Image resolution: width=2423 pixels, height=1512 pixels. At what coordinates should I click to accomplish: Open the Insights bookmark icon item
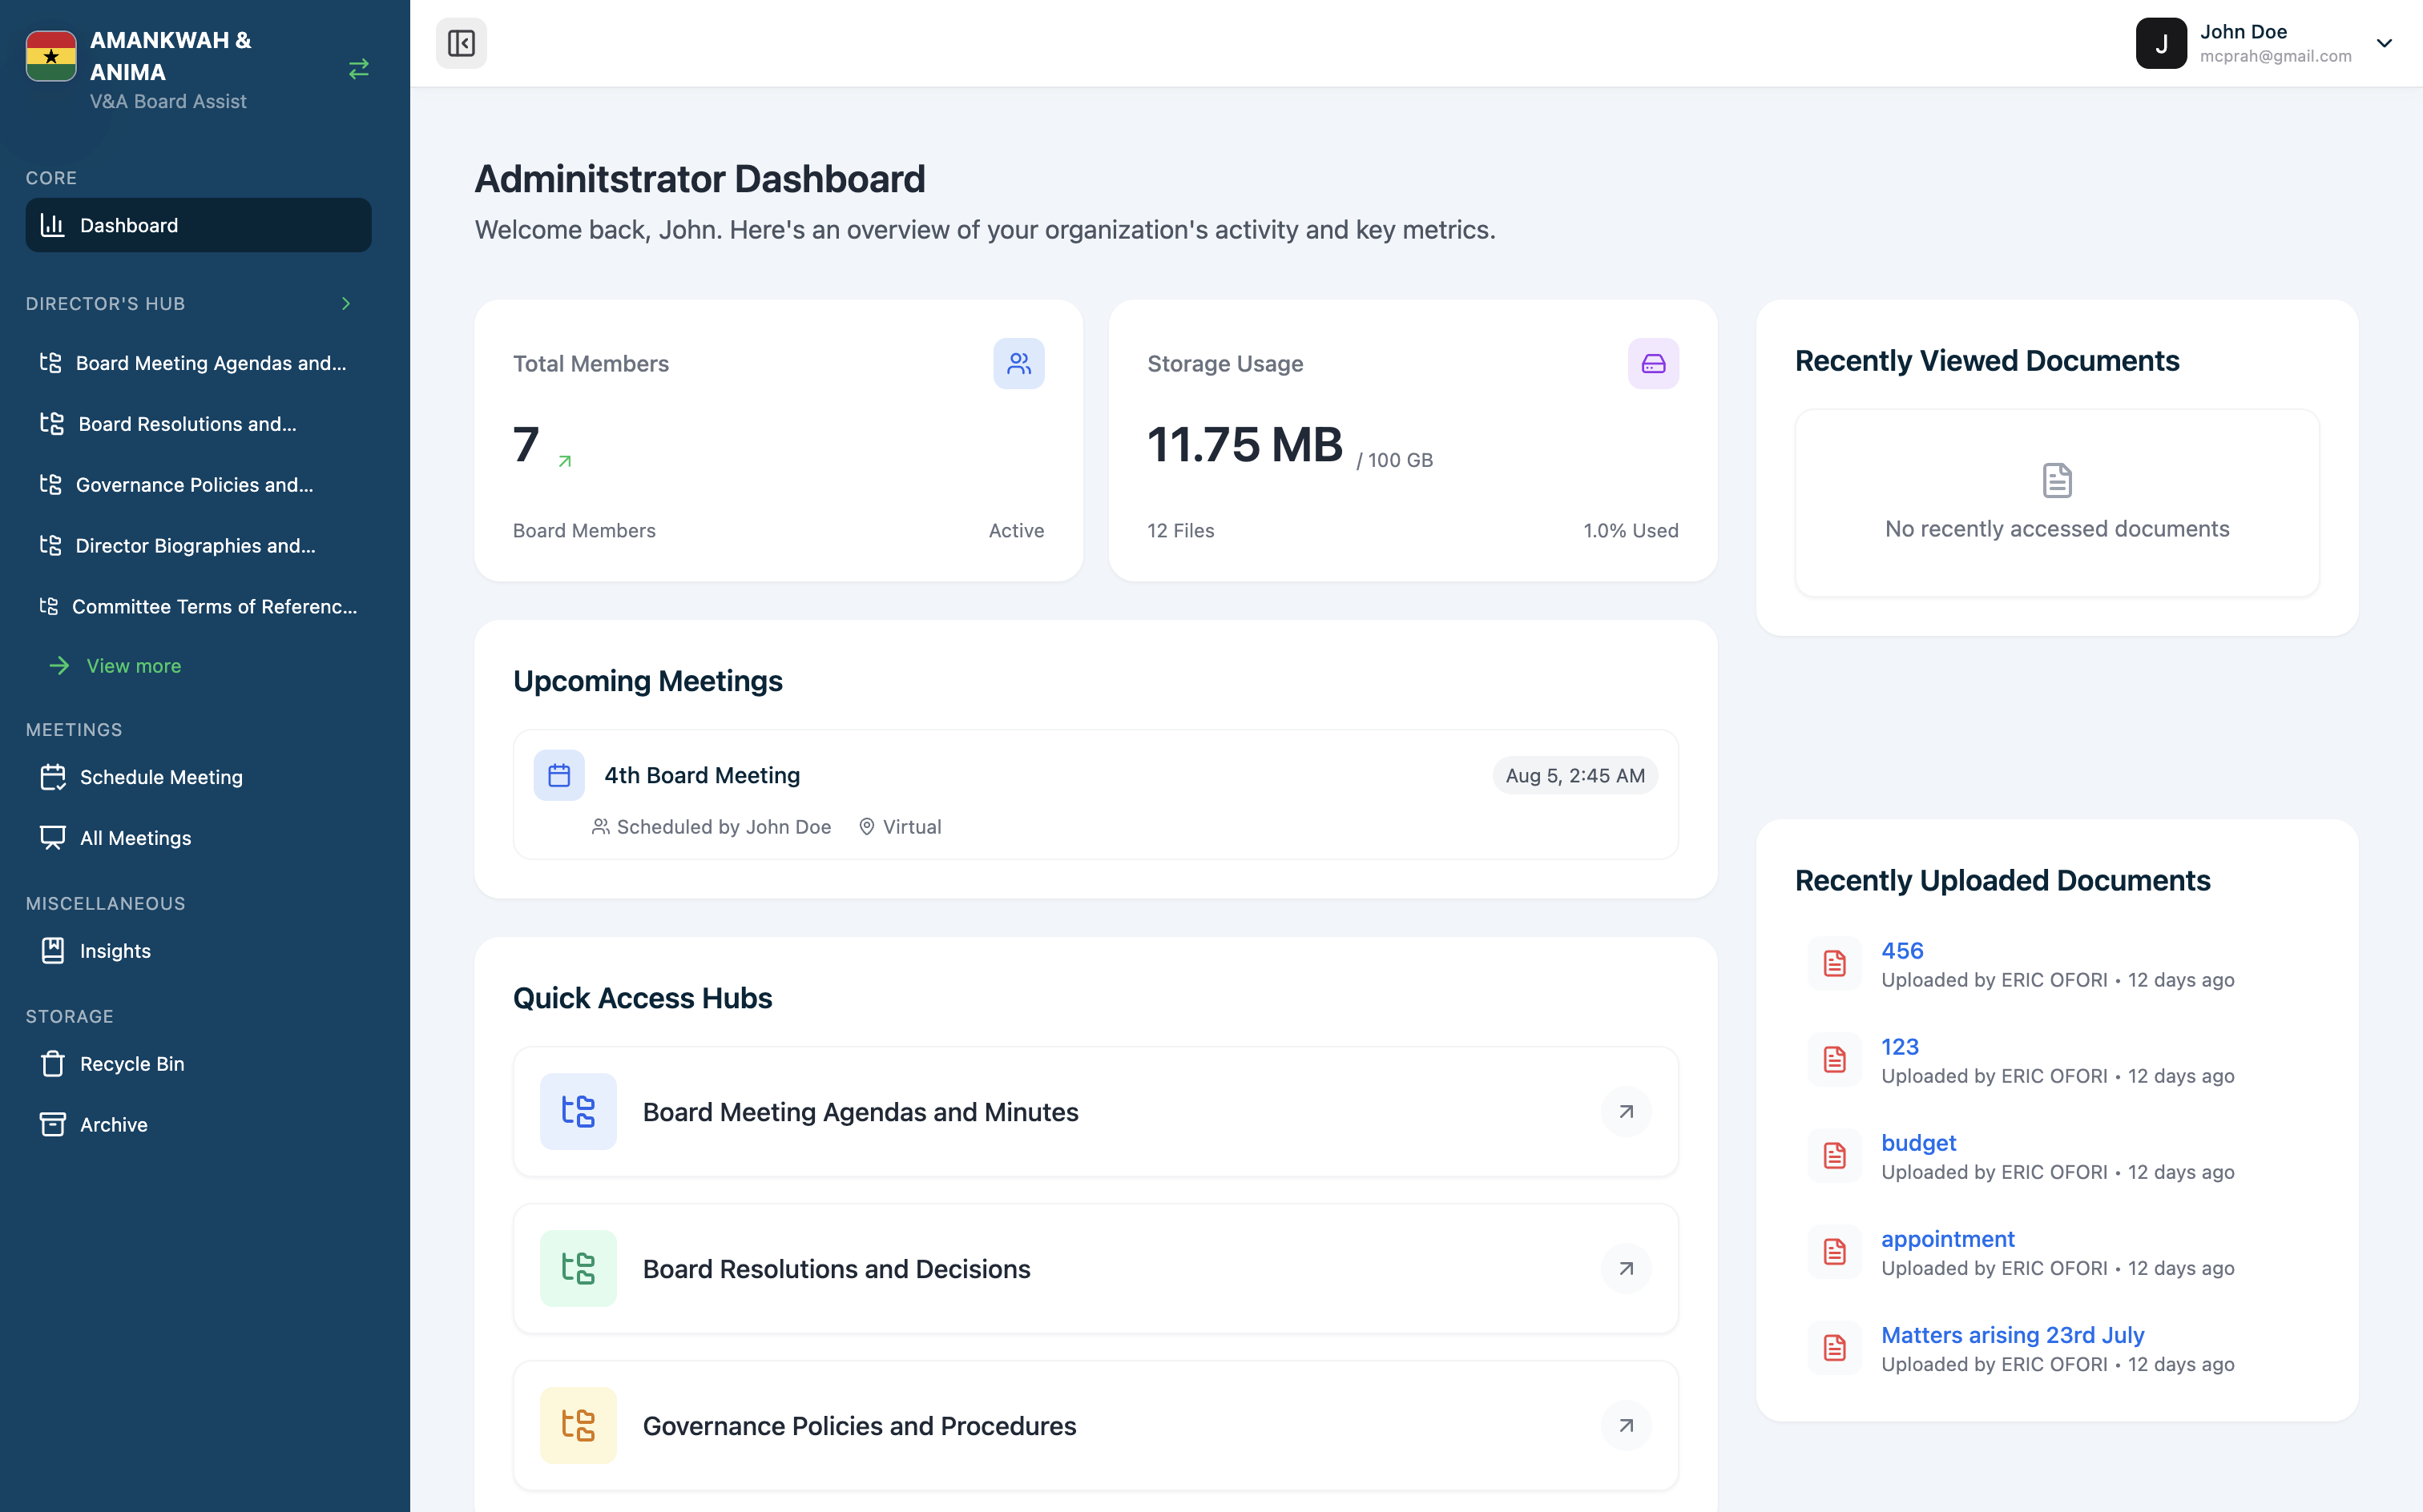(x=53, y=951)
